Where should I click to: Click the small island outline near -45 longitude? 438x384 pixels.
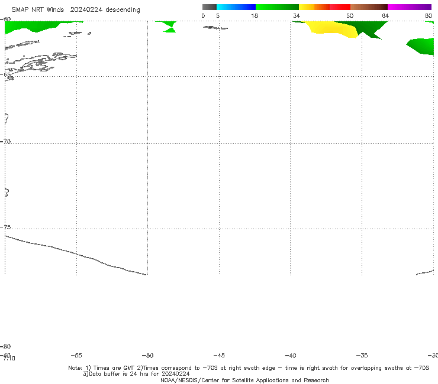pos(215,28)
